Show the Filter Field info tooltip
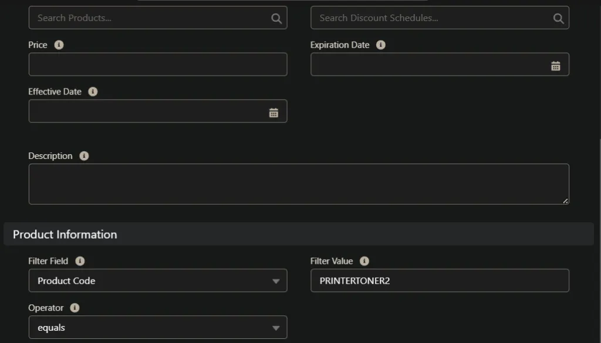The height and width of the screenshot is (343, 601). 80,261
